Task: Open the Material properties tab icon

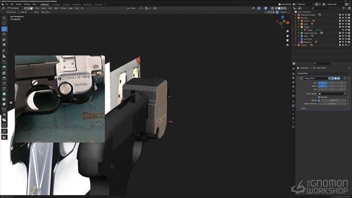Action: pos(293,127)
